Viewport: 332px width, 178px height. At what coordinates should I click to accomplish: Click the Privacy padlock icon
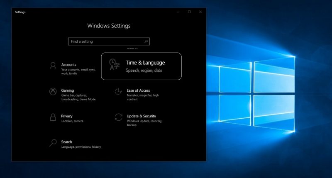[x=53, y=117]
